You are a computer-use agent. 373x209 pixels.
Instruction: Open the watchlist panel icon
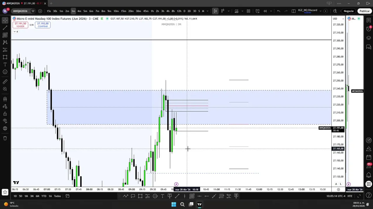pyautogui.click(x=369, y=20)
